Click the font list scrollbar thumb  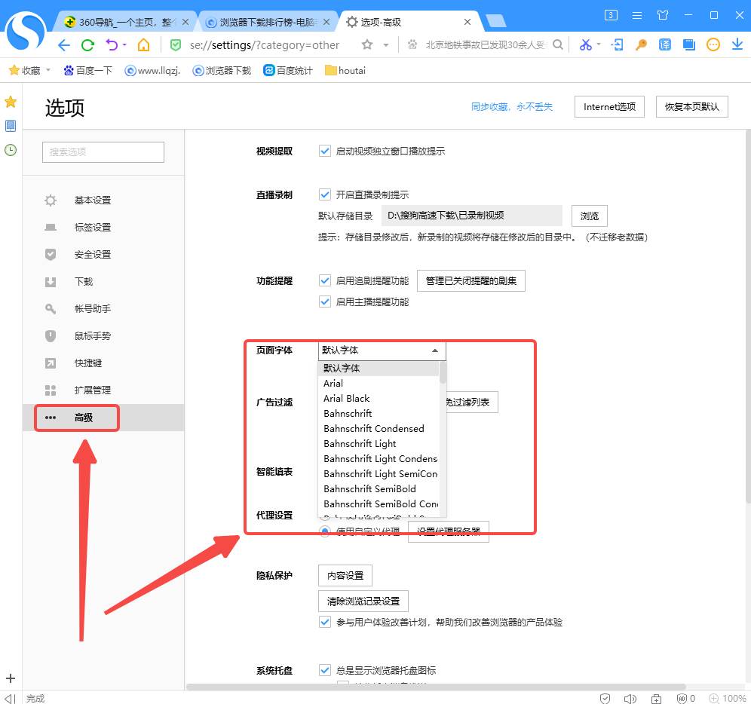coord(443,372)
